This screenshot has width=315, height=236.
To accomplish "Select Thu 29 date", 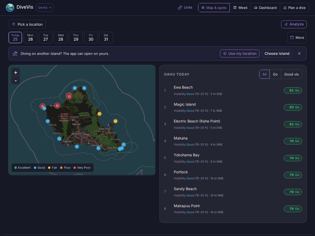I will pos(76,37).
